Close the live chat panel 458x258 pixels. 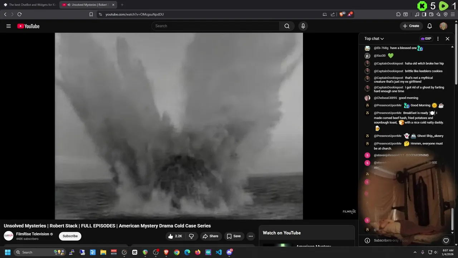(447, 39)
